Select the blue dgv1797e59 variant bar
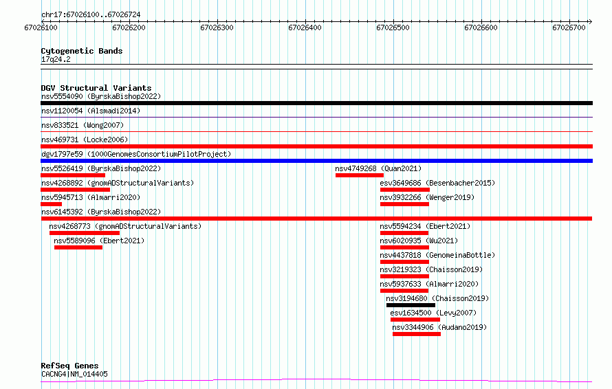The height and width of the screenshot is (389, 612). click(316, 161)
